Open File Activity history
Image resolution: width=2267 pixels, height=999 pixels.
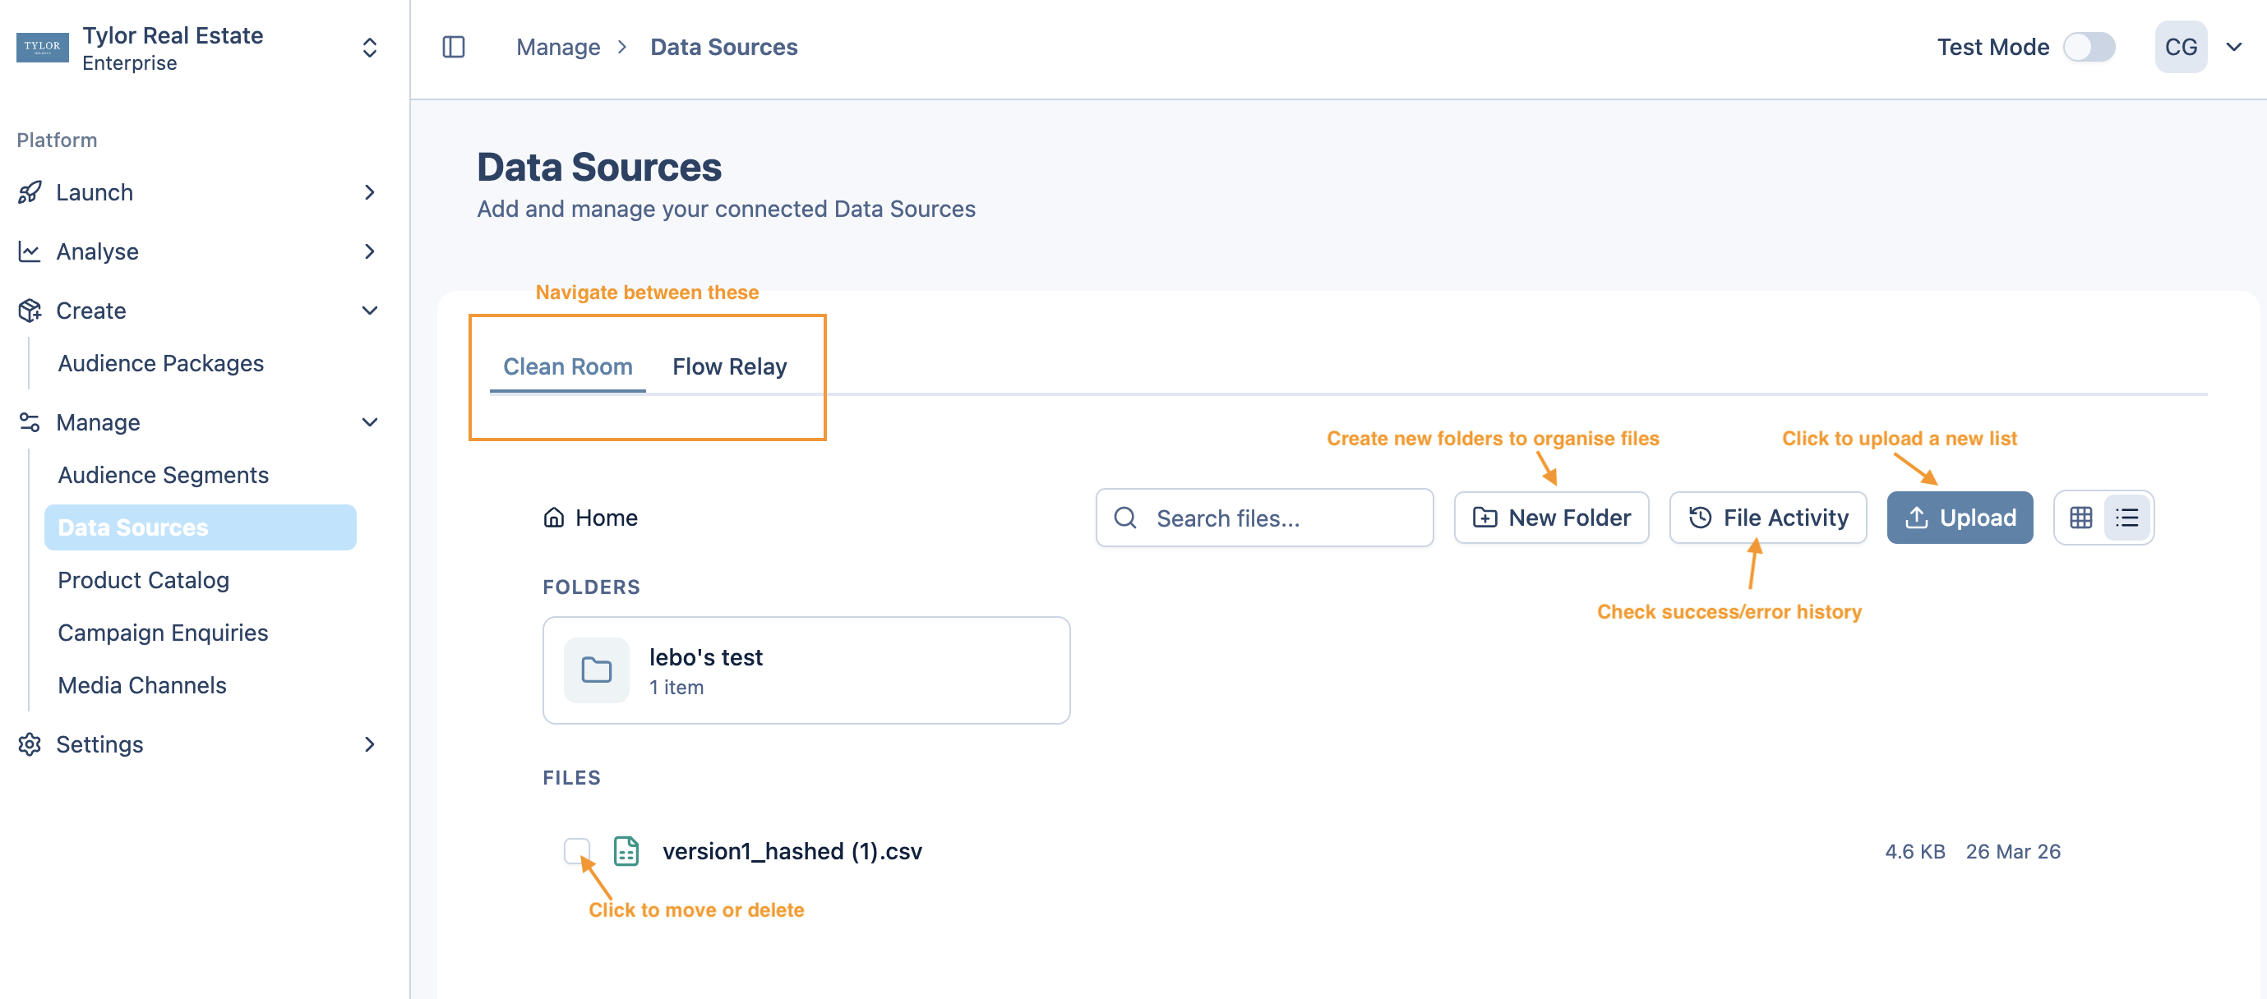[1767, 517]
